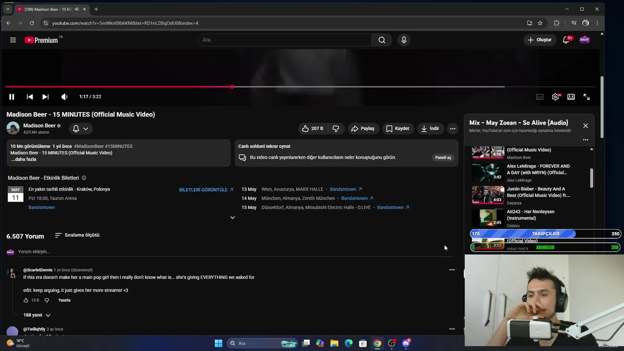Expand the 188 yanıt replies
This screenshot has height=351, width=624.
tap(37, 315)
